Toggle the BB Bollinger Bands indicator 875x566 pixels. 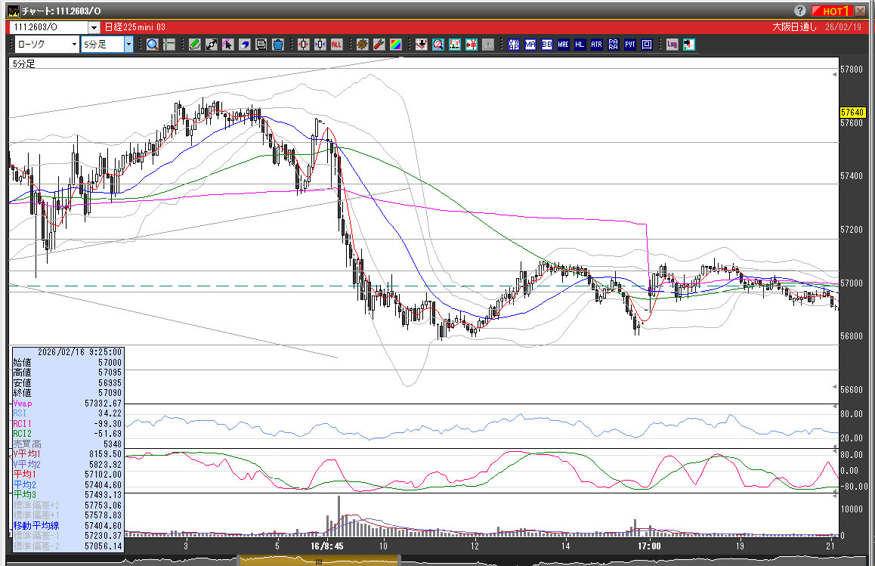[x=547, y=45]
